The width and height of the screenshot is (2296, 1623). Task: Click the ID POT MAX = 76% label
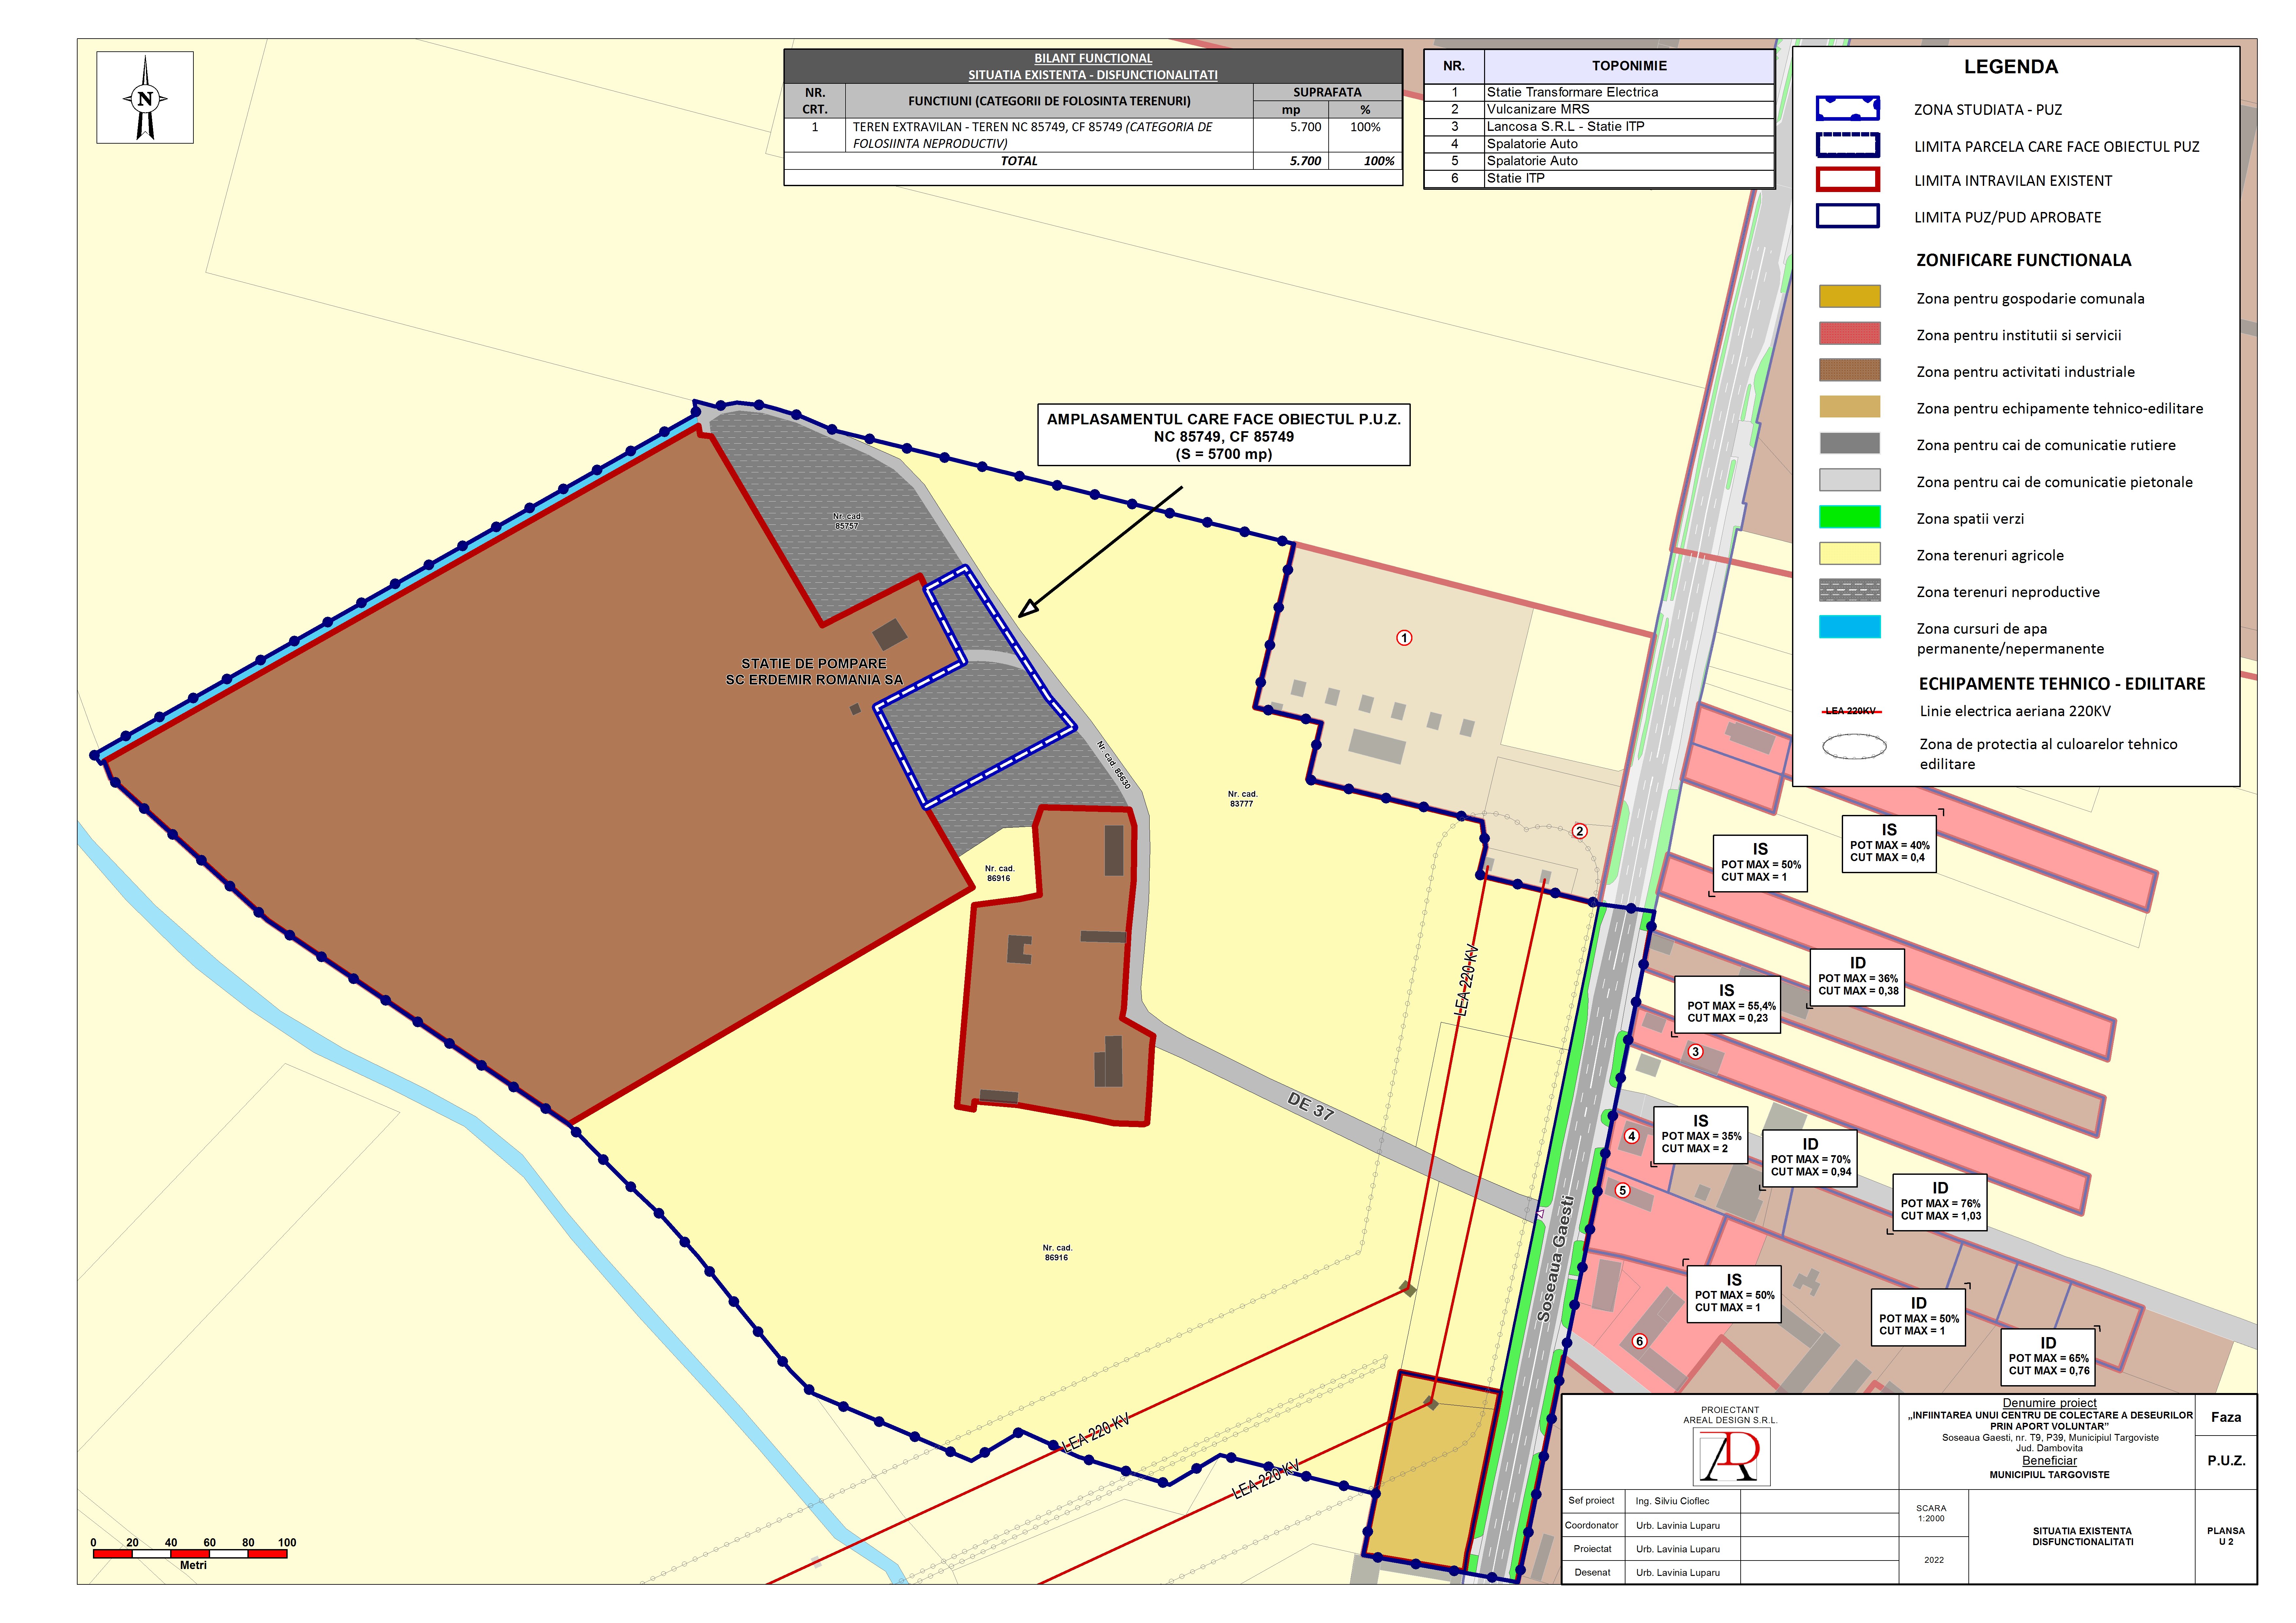1940,1202
